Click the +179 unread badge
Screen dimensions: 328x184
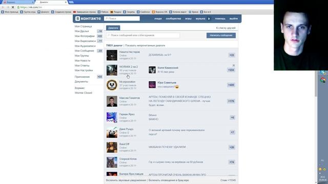point(231,101)
